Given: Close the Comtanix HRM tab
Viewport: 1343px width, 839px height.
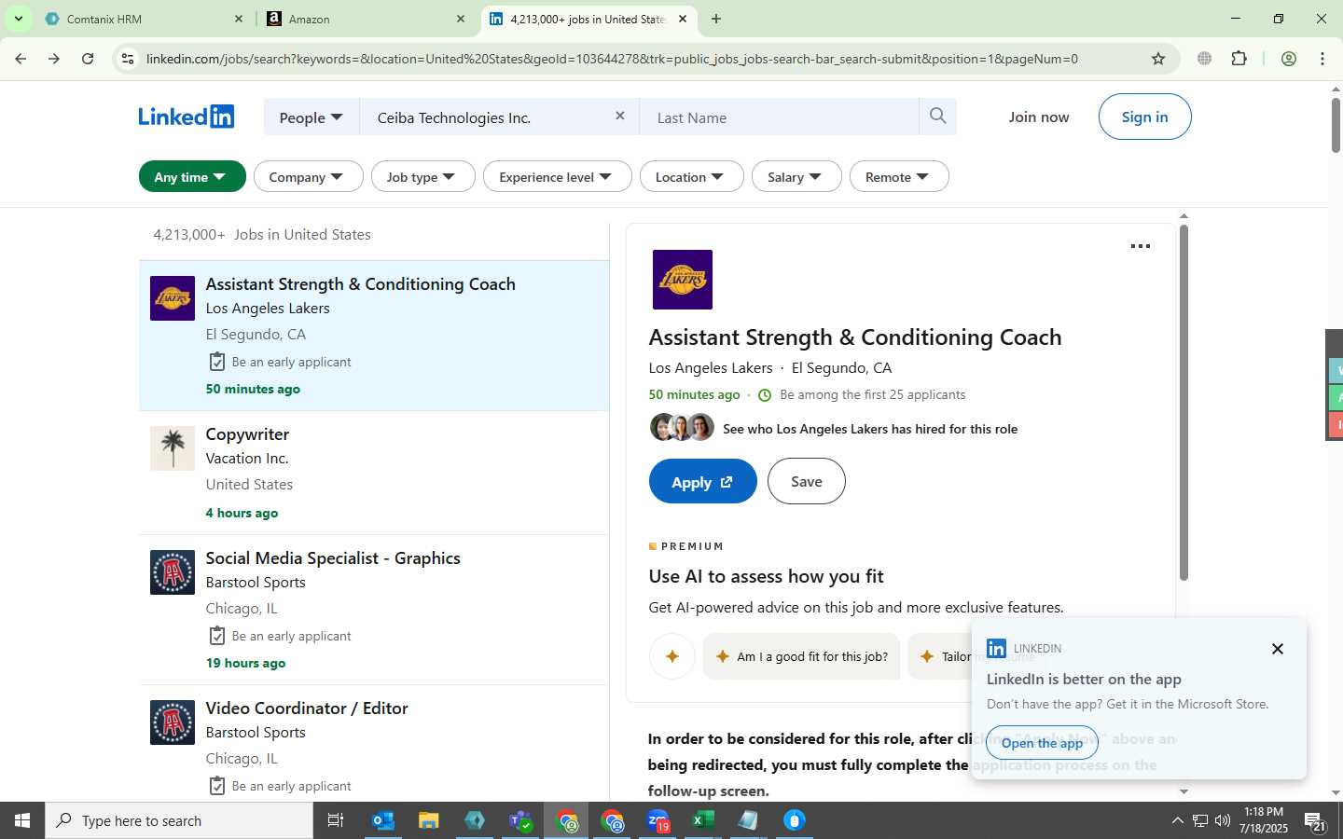Looking at the screenshot, I should [239, 19].
